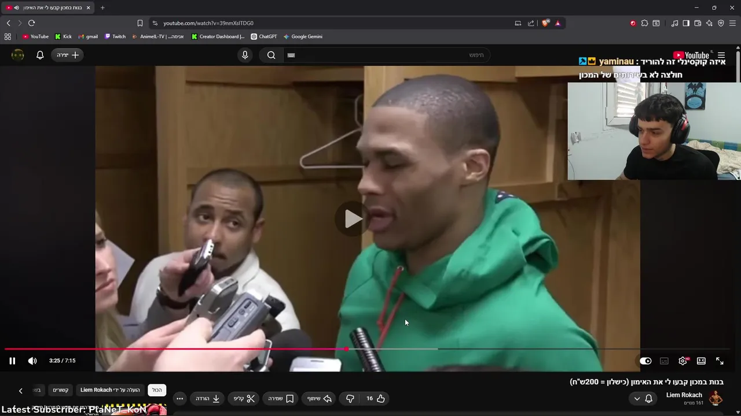Image resolution: width=741 pixels, height=416 pixels.
Task: Open the apps grid in bookmarks bar
Action: [x=8, y=36]
